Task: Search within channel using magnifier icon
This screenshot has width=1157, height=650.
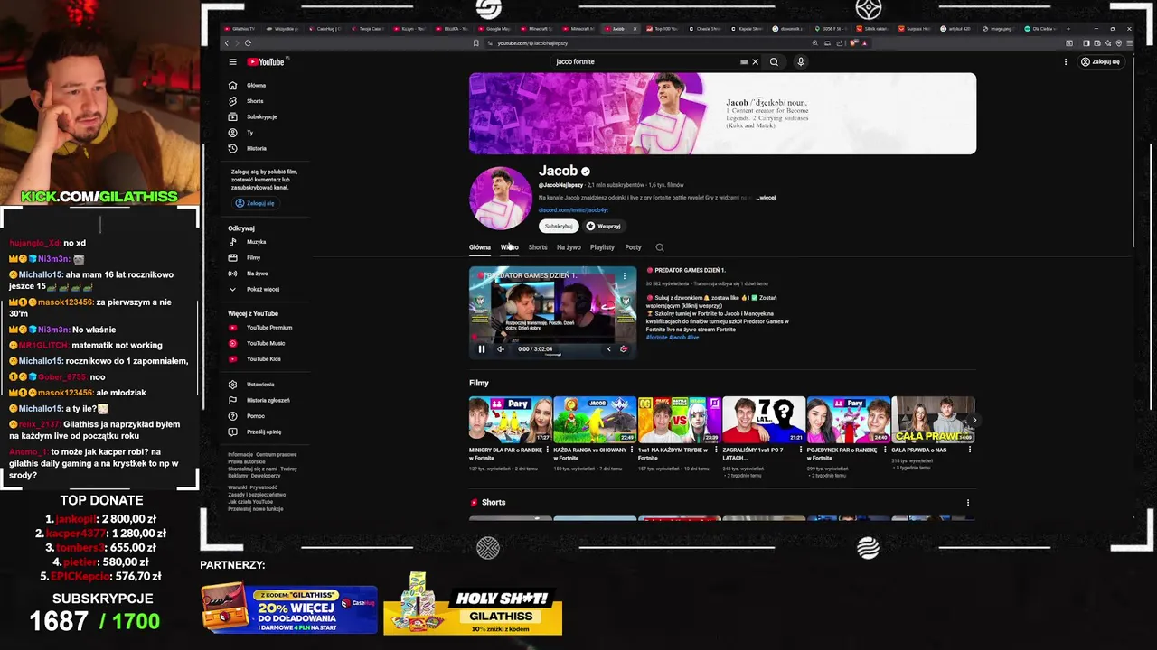Action: pos(660,247)
